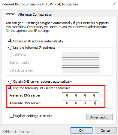118x135 pixels.
Task: Confirm with the OK button
Action: [81, 130]
